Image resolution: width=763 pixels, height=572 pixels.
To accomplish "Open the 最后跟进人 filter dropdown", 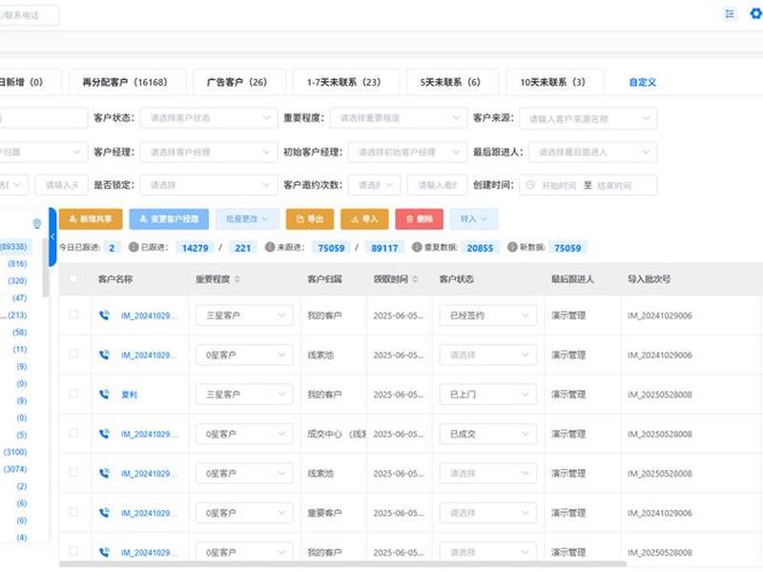I will pyautogui.click(x=592, y=152).
